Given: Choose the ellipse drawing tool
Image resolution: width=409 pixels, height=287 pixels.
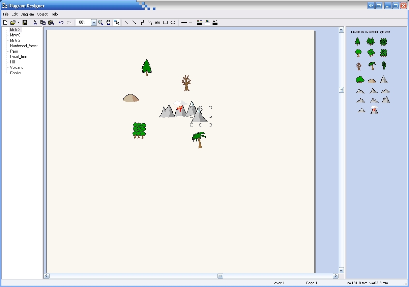Looking at the screenshot, I should pyautogui.click(x=173, y=23).
